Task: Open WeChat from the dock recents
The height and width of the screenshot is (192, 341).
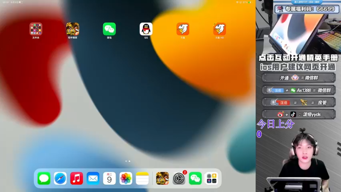Action: pyautogui.click(x=195, y=178)
